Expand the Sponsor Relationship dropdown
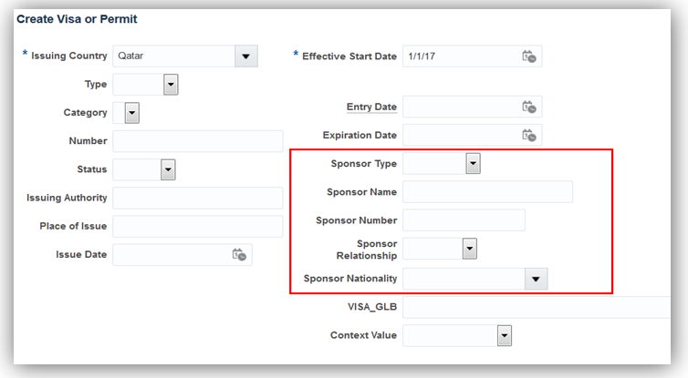The height and width of the screenshot is (378, 688). pyautogui.click(x=470, y=249)
